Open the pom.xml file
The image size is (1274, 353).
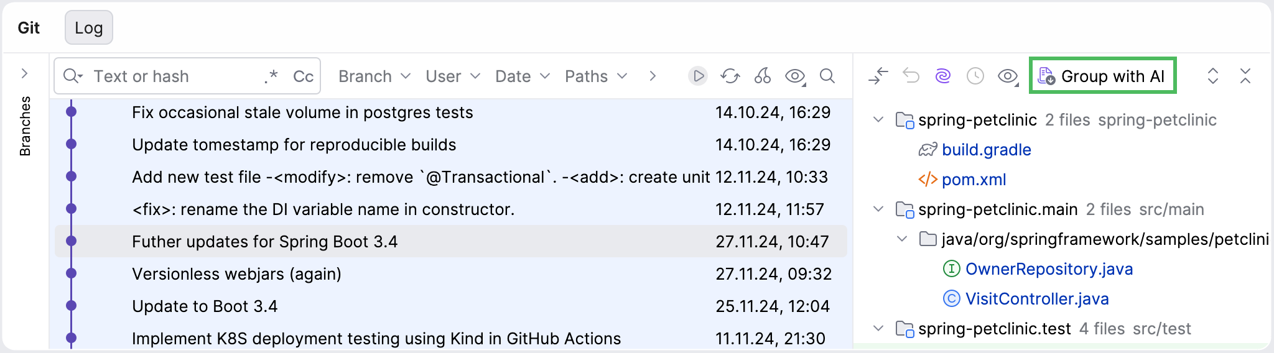coord(974,180)
